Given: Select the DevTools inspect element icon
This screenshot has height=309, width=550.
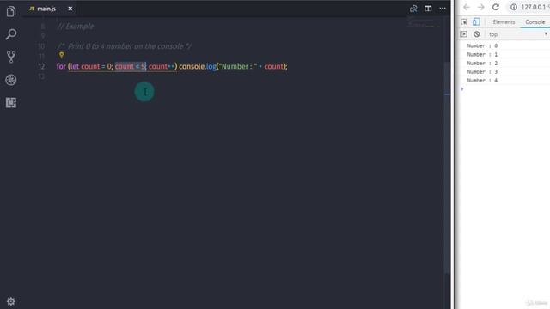Looking at the screenshot, I should click(x=464, y=21).
